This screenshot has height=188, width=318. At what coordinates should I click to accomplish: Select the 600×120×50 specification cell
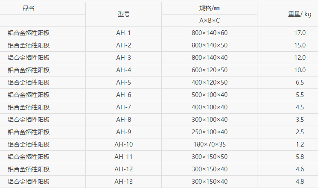(x=210, y=70)
